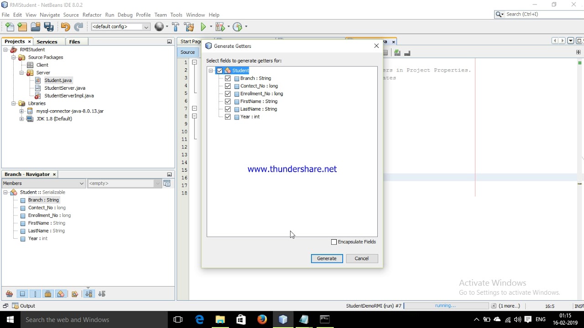Open the Source menu
584x328 pixels.
pos(71,15)
